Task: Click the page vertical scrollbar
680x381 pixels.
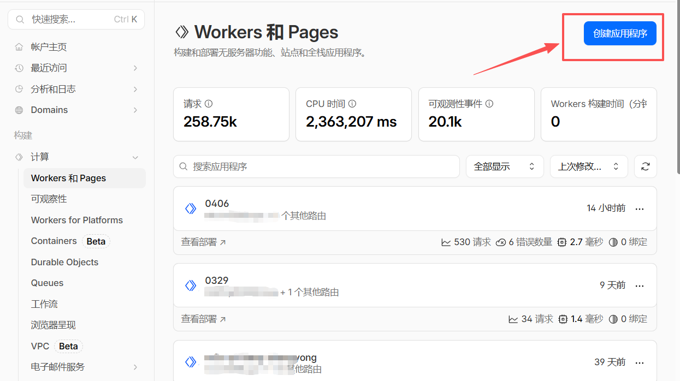Action: [677, 87]
